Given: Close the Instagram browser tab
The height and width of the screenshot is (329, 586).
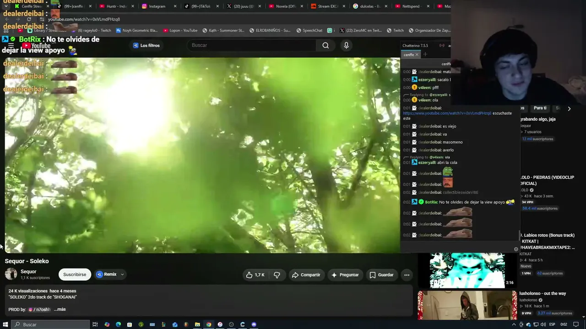Looking at the screenshot, I should pos(175,6).
